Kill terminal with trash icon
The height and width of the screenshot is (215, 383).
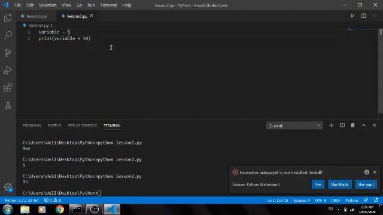click(x=352, y=125)
